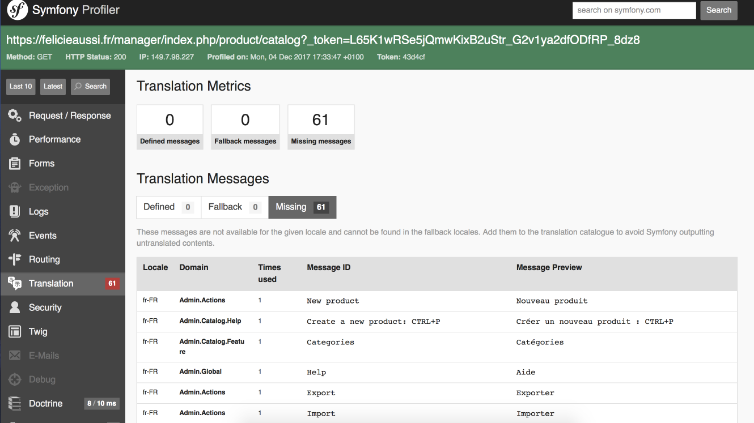Switch to the Fallback messages tab
This screenshot has width=754, height=423.
pos(235,207)
